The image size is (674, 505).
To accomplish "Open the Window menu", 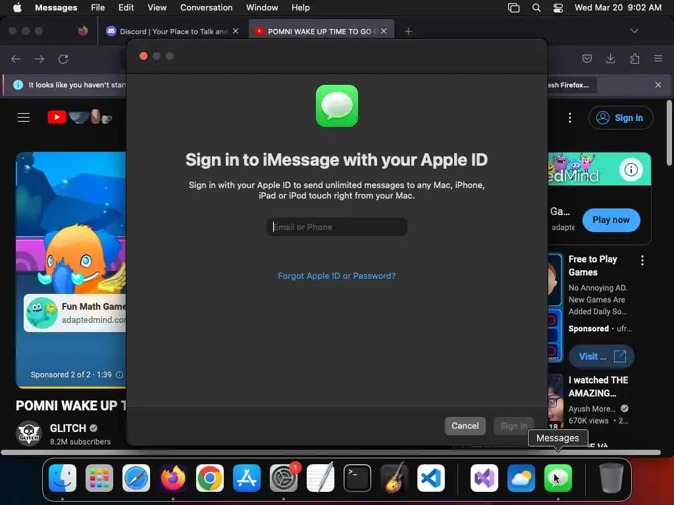I will (x=262, y=7).
